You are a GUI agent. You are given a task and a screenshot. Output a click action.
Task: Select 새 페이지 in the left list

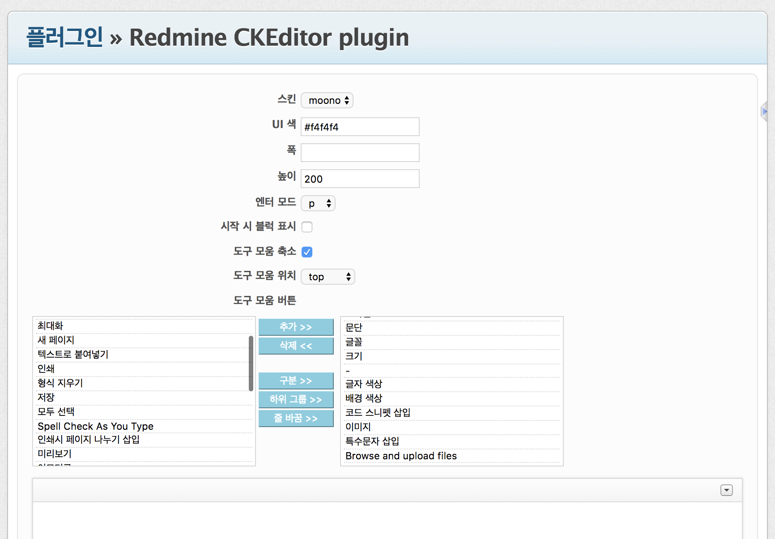pyautogui.click(x=144, y=340)
